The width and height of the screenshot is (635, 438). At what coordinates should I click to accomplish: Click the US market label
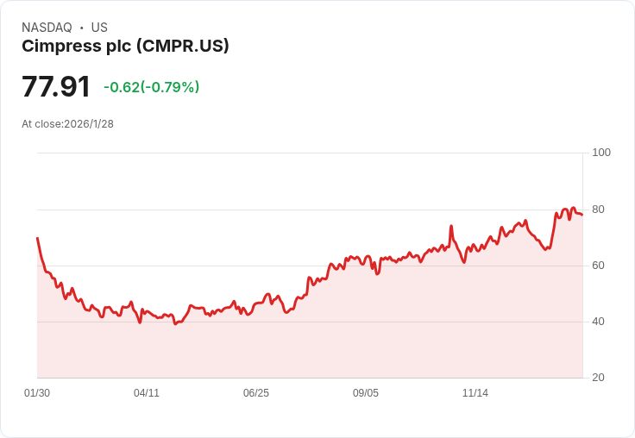click(x=99, y=28)
